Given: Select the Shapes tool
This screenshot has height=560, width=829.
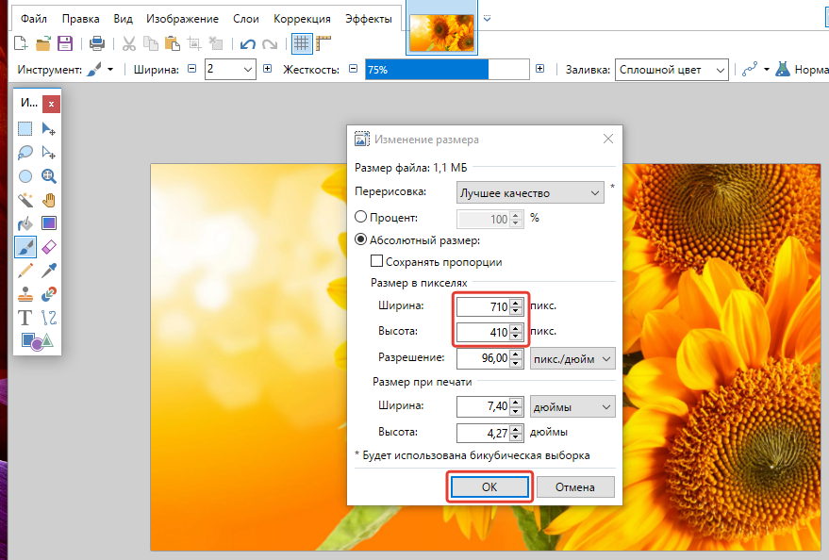Looking at the screenshot, I should coord(37,341).
